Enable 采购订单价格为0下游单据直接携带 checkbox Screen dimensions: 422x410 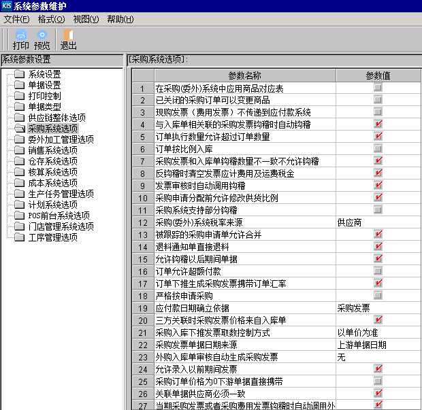(378, 381)
